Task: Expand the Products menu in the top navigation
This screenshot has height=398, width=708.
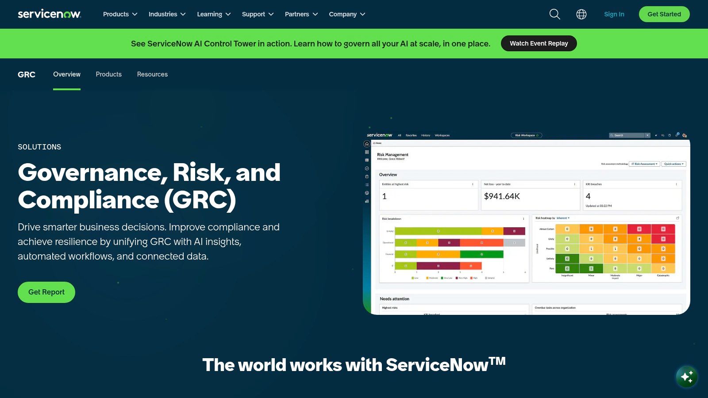Action: point(120,14)
